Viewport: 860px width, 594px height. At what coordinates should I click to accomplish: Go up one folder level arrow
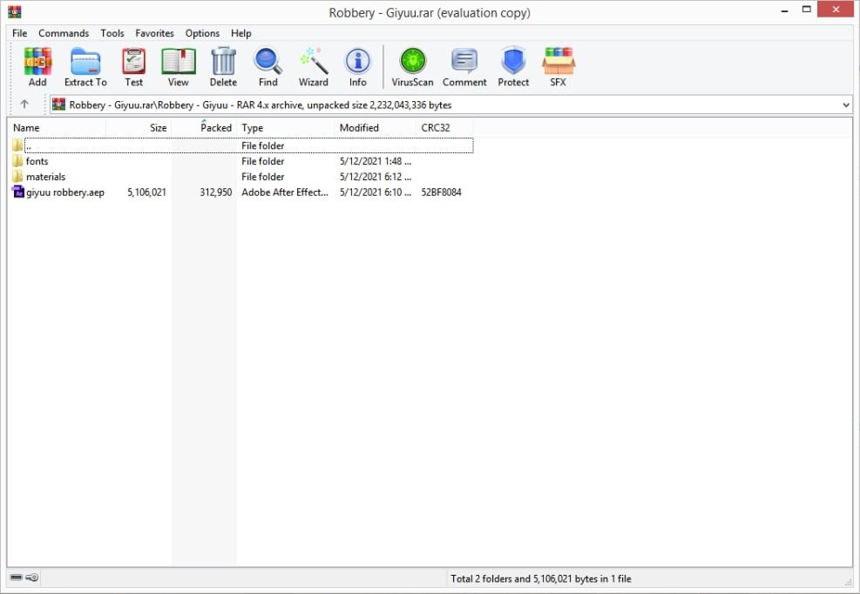tap(24, 105)
